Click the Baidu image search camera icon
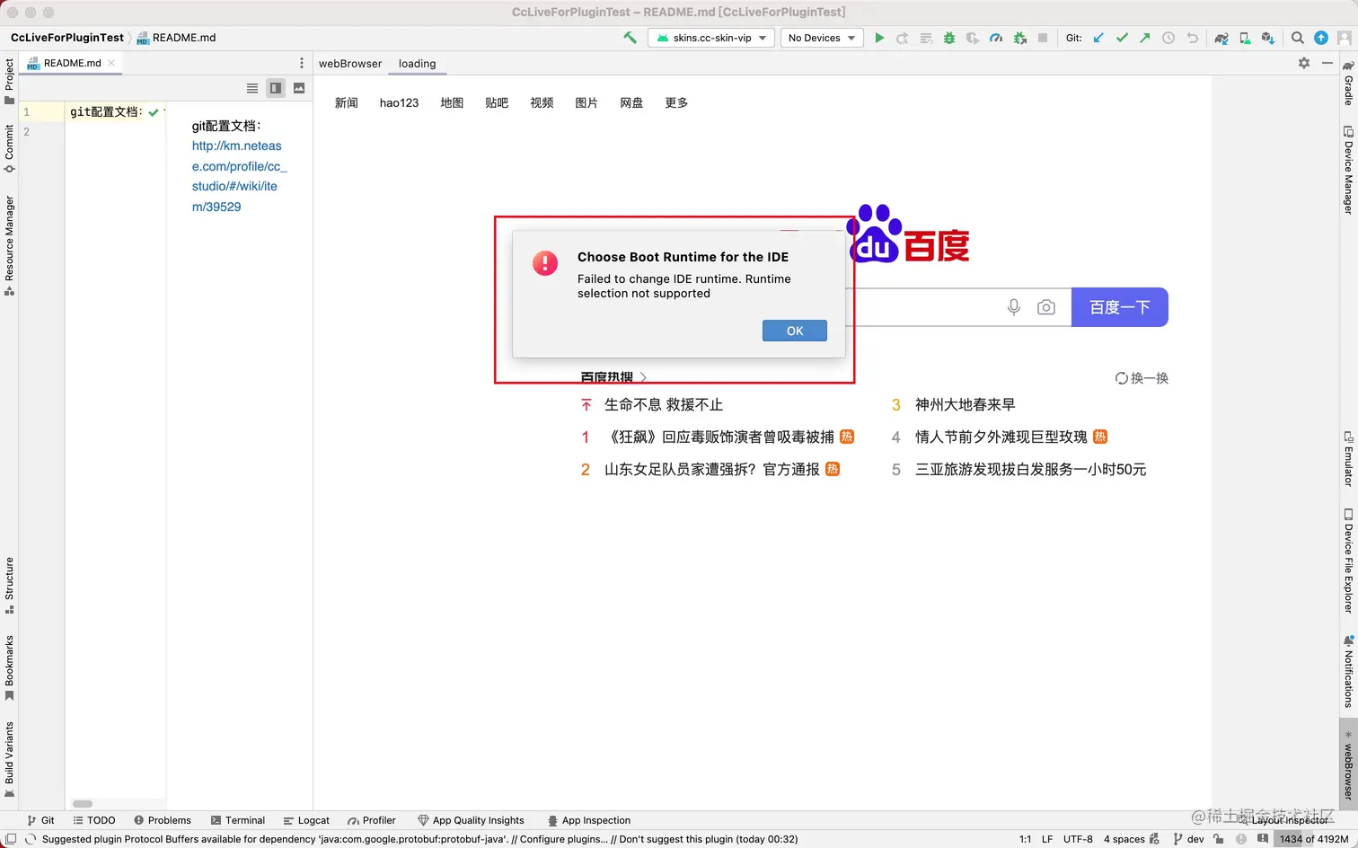The height and width of the screenshot is (848, 1358). pos(1046,307)
